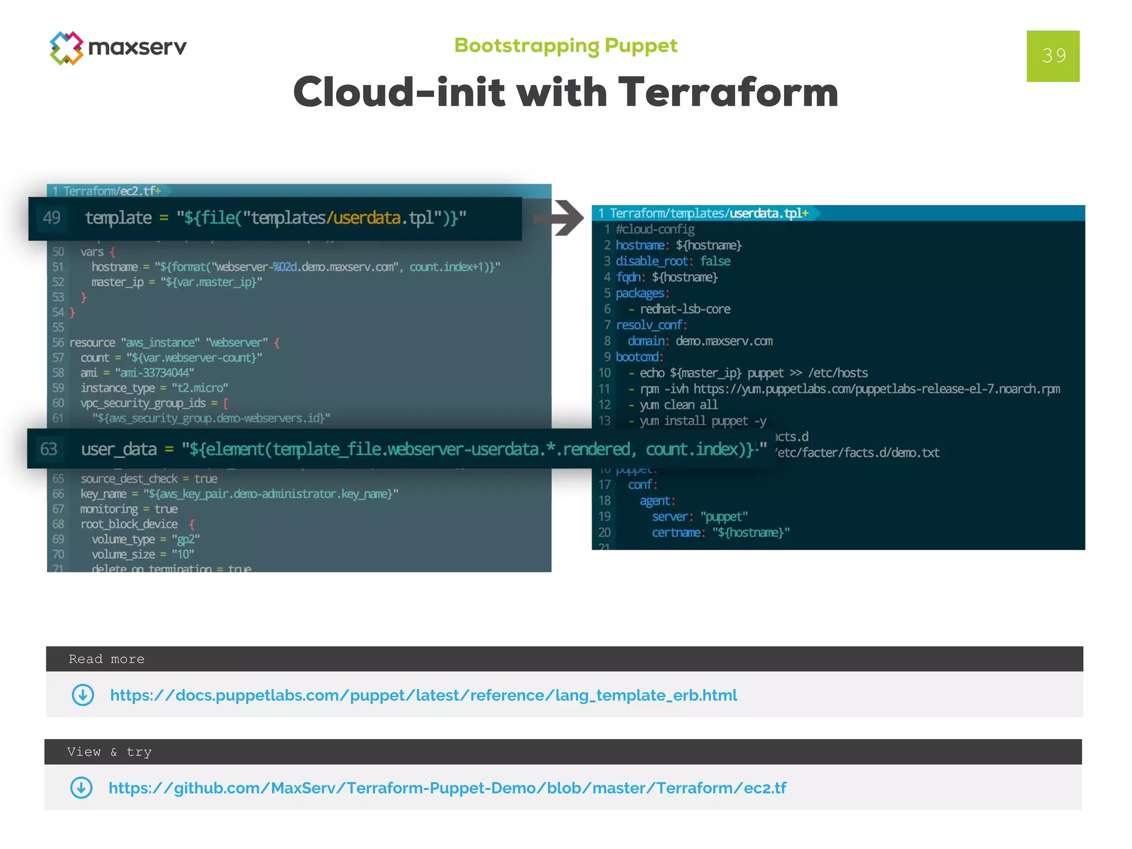Click line 52 master_ip variable
This screenshot has height=849, width=1132.
click(x=177, y=282)
